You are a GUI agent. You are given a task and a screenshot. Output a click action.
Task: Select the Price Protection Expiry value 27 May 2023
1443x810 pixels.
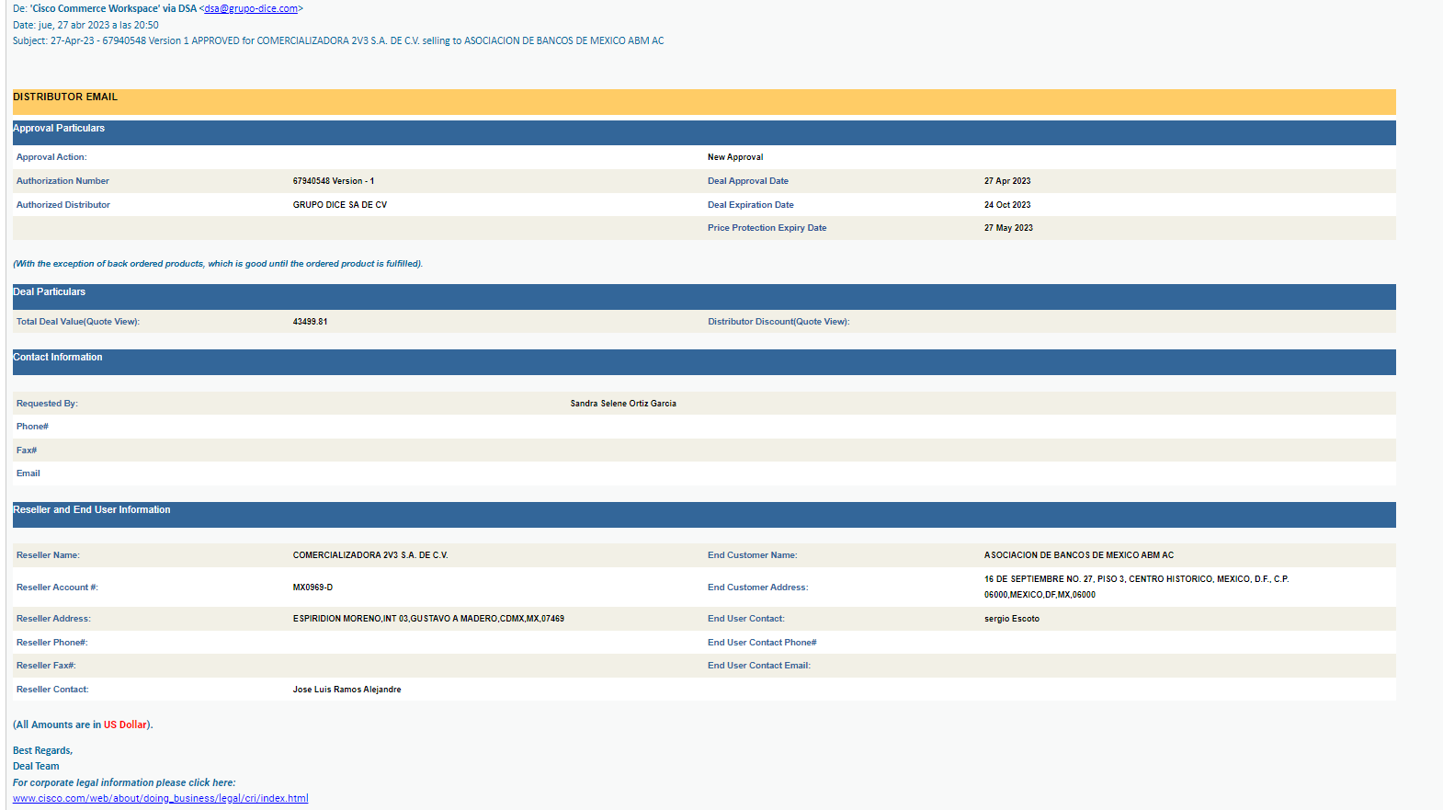[x=1007, y=228]
